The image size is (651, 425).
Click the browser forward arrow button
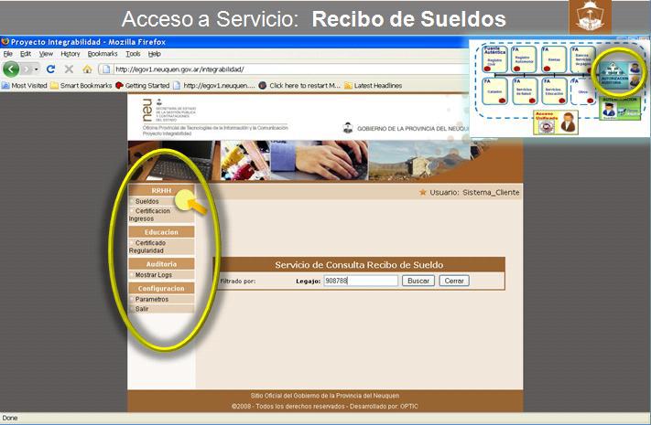pyautogui.click(x=30, y=69)
